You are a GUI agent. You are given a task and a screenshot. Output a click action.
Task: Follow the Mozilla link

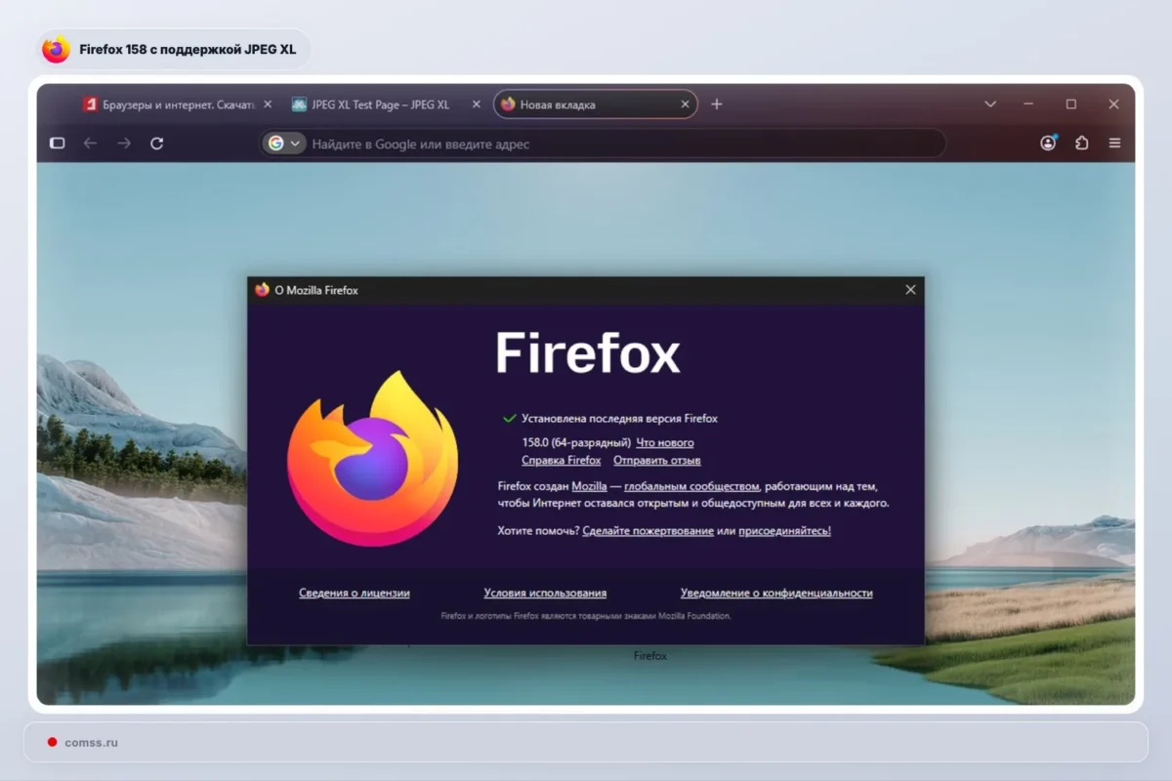pyautogui.click(x=589, y=486)
